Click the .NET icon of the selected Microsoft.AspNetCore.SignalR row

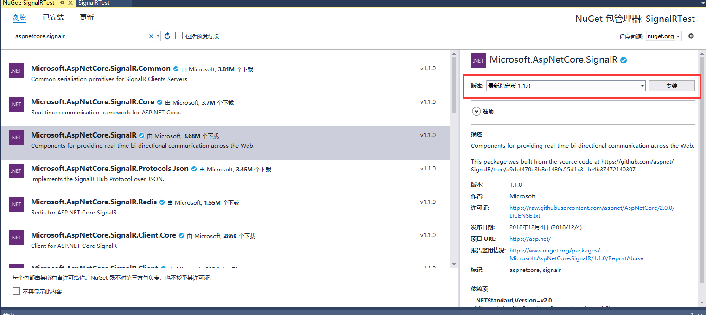coord(16,138)
